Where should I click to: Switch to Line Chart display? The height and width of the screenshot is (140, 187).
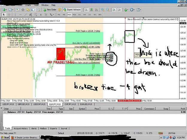pyautogui.click(x=97, y=10)
